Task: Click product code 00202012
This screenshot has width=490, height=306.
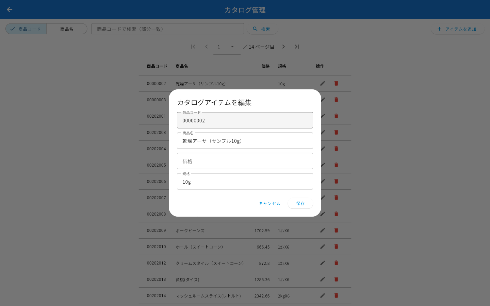Action: point(157,263)
